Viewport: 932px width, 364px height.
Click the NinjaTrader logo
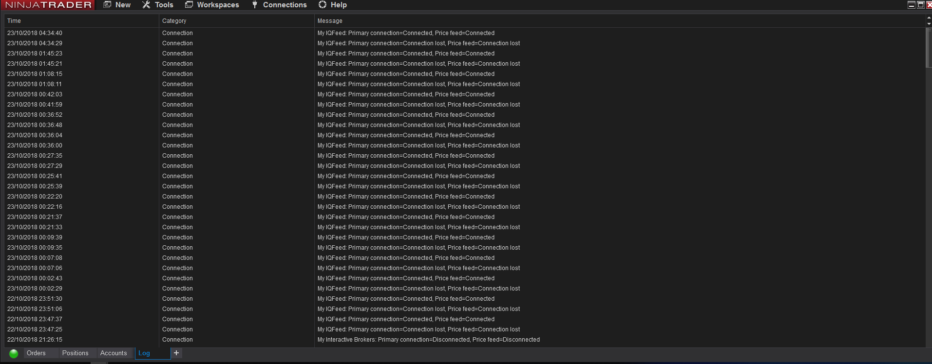[x=48, y=5]
